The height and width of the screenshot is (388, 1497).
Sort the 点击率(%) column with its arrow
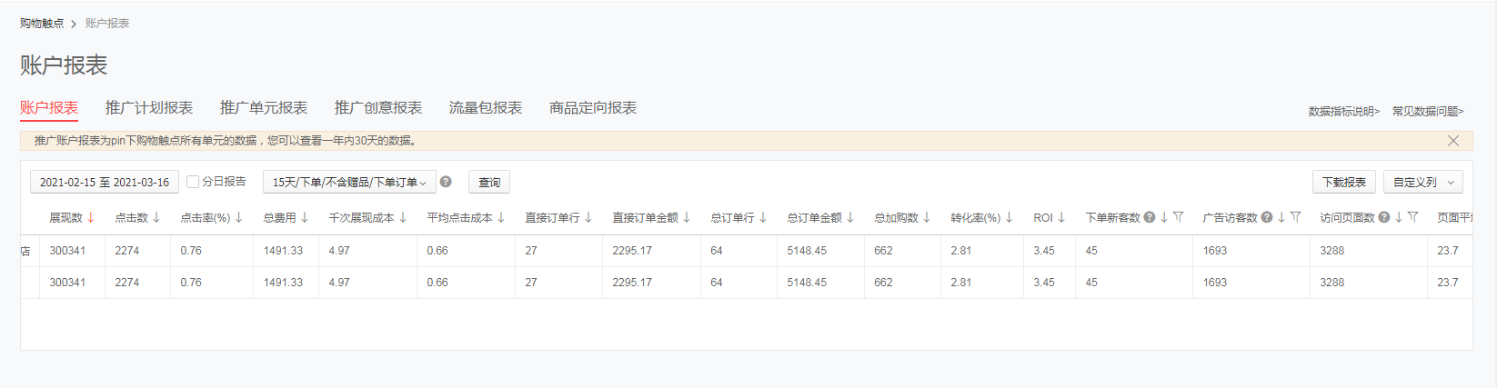[x=239, y=218]
